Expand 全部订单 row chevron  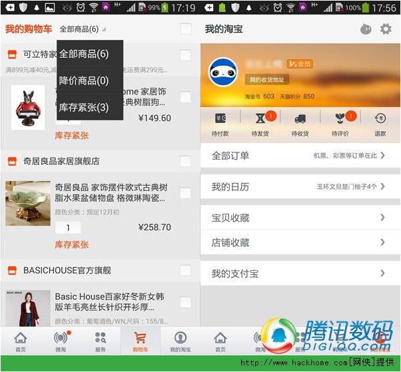coord(382,155)
